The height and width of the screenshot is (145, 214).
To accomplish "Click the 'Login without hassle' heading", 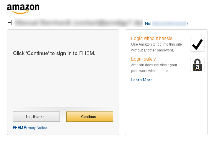I will tap(152, 39).
